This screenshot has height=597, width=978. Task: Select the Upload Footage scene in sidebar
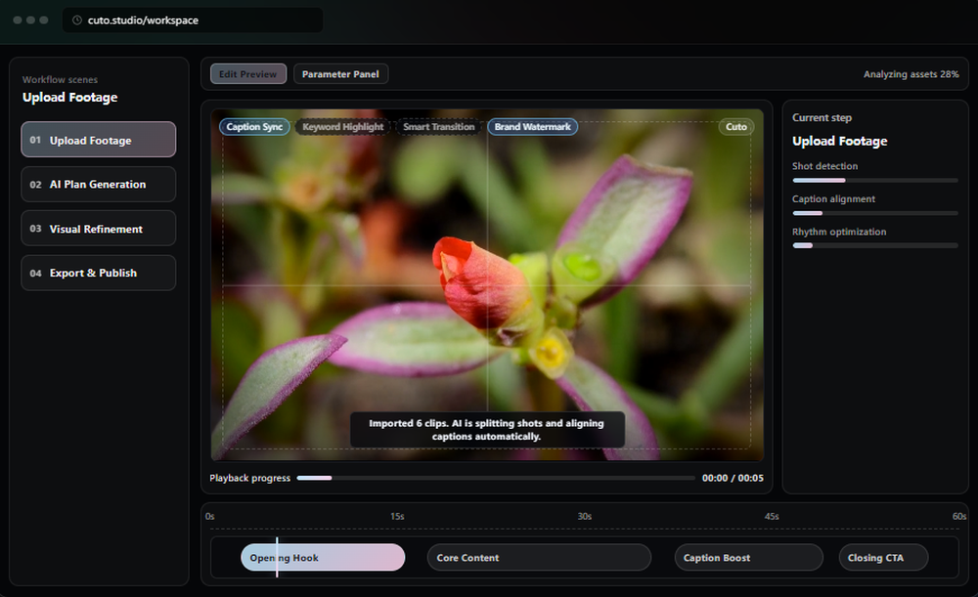(98, 139)
